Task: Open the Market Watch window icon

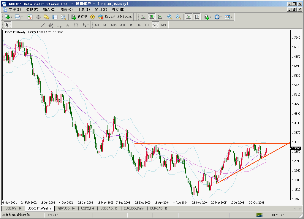Action: (30, 17)
